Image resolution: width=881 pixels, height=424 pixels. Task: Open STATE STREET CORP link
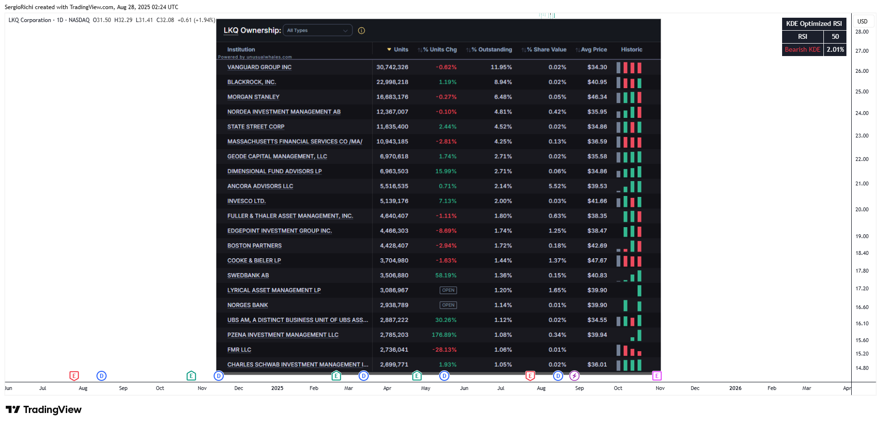[x=256, y=126]
